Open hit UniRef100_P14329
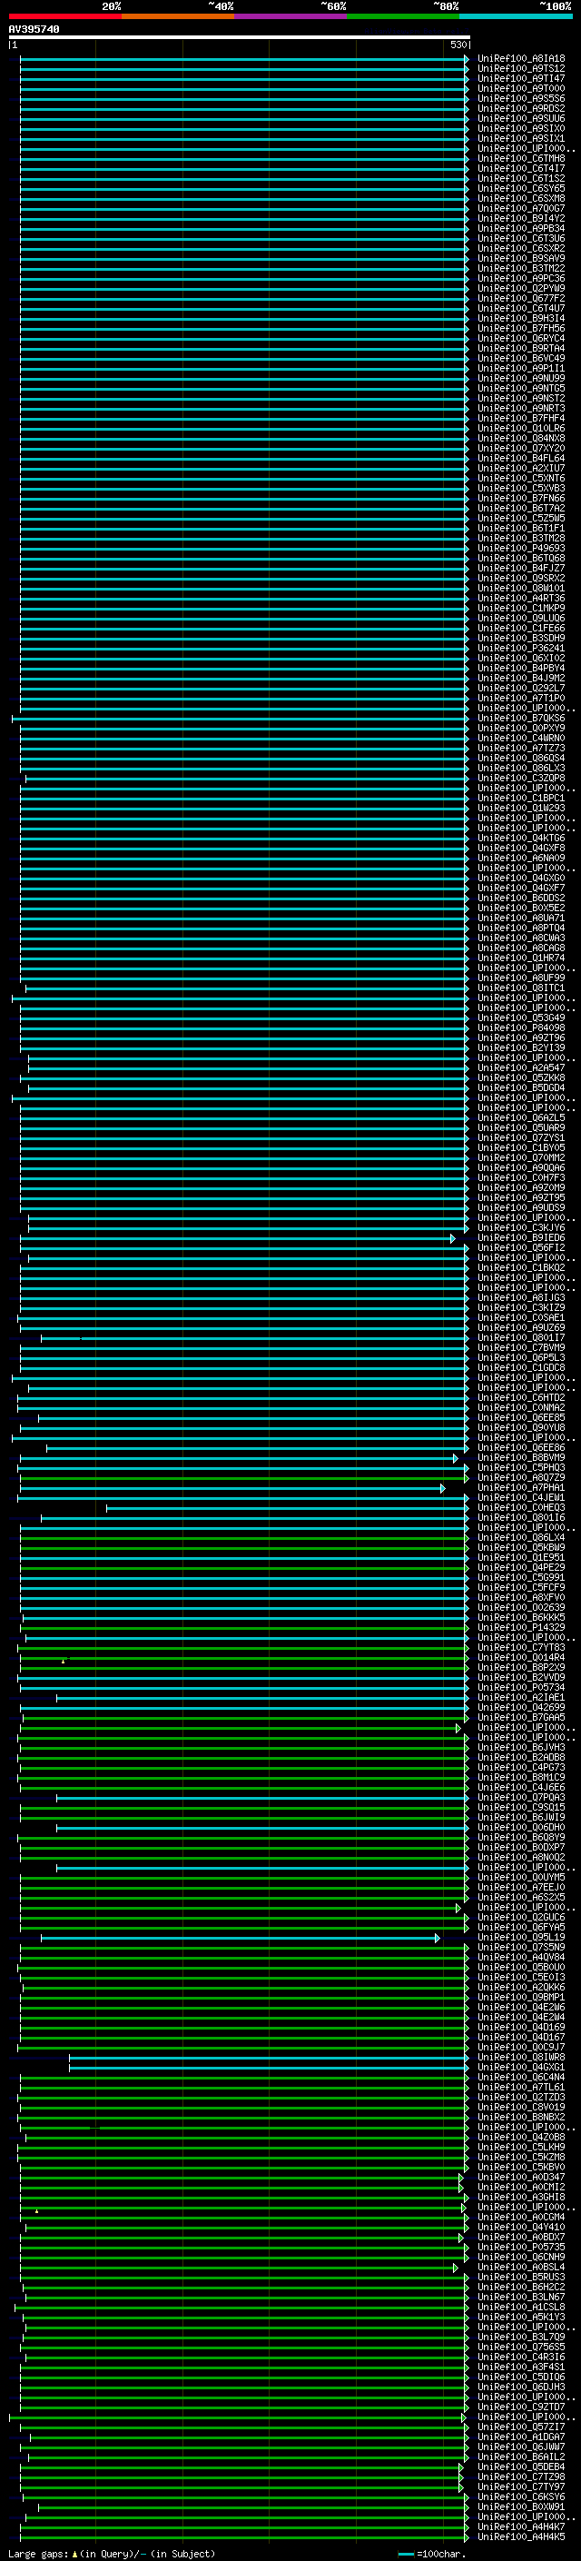Viewport: 581px width, 2561px height. [521, 1627]
